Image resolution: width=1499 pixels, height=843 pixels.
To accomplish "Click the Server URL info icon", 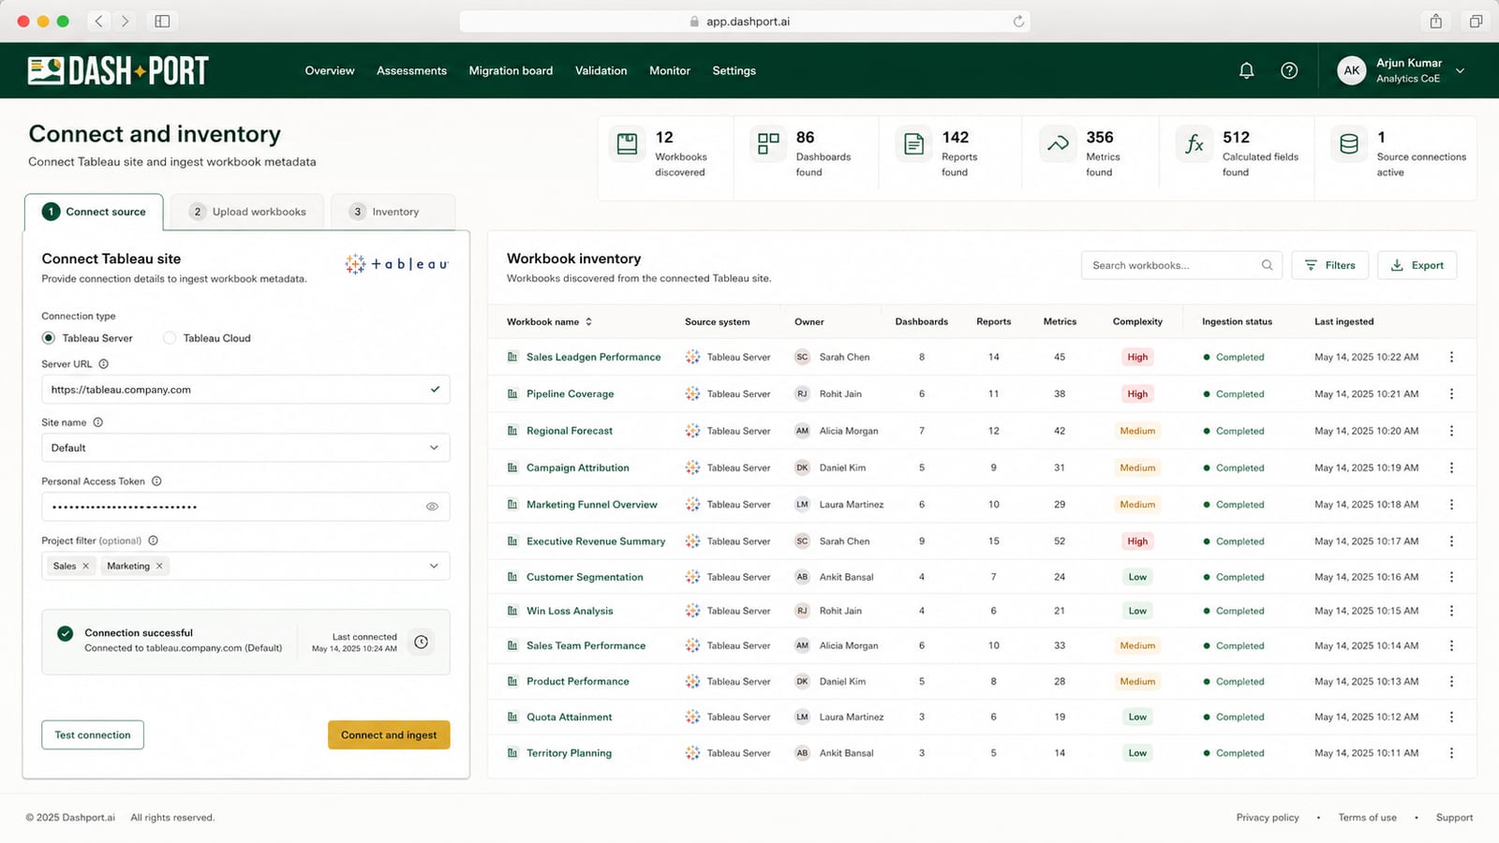I will click(104, 363).
